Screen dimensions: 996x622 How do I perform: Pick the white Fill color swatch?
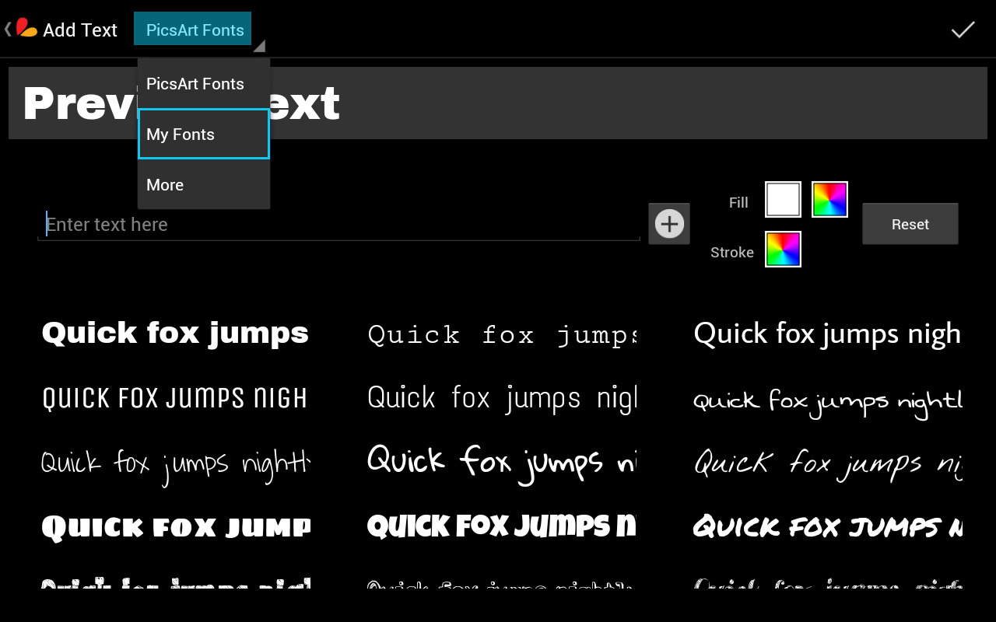[x=783, y=200]
